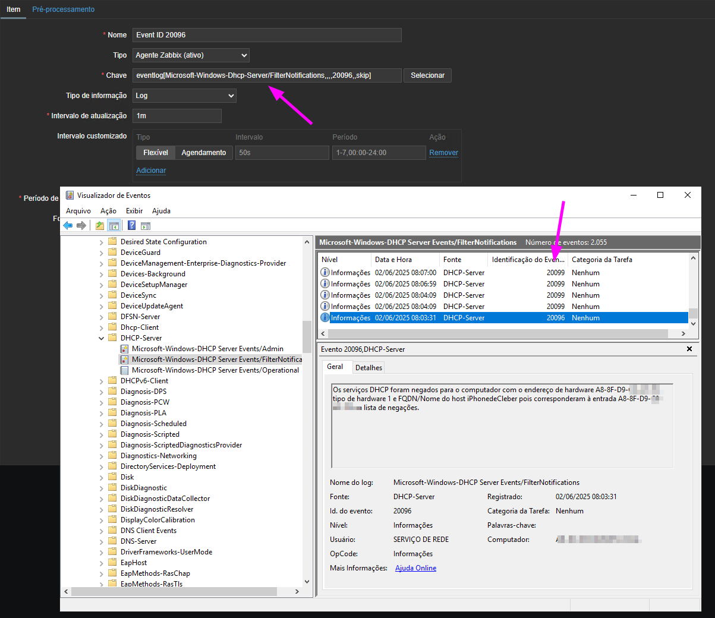Toggle the Show/Hide Action Pane icon
Image resolution: width=715 pixels, height=618 pixels.
(146, 226)
